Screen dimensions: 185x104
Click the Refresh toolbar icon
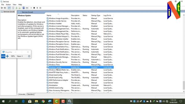click(16, 8)
